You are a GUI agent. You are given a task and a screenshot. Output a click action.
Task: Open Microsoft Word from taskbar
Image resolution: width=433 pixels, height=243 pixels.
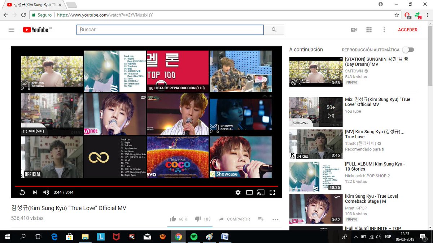[225, 237]
